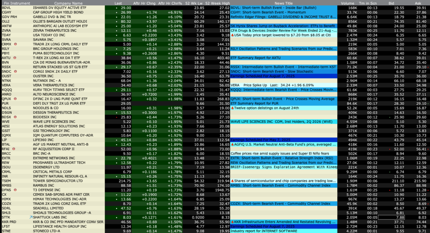Image resolution: width=430 pixels, height=233 pixels.
Task: Click the blue arrow icon beside SHATTUCK LABS INC
Action: pyautogui.click(x=31, y=217)
